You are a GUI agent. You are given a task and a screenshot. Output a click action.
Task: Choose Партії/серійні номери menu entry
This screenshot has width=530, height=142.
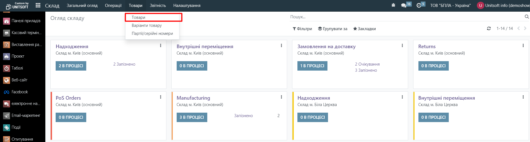pyautogui.click(x=152, y=33)
